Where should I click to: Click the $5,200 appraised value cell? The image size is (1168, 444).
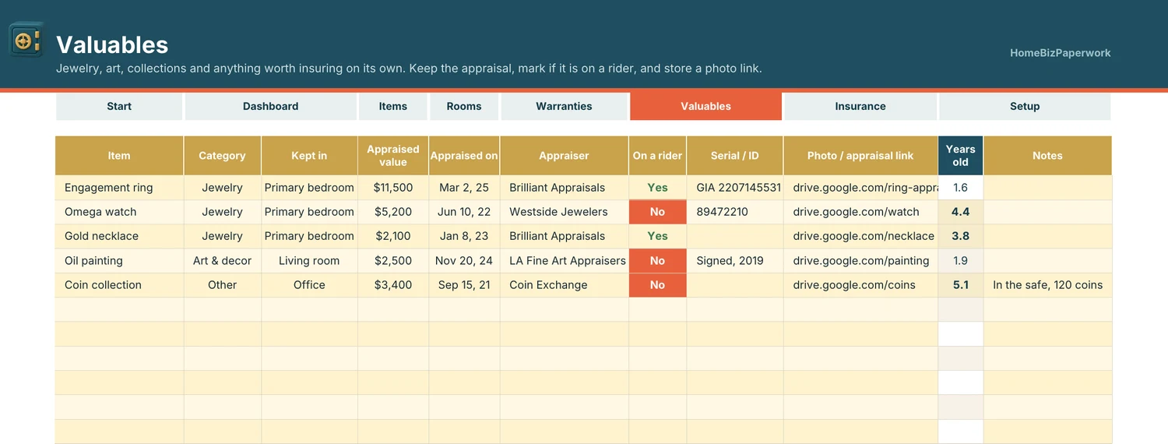(392, 212)
